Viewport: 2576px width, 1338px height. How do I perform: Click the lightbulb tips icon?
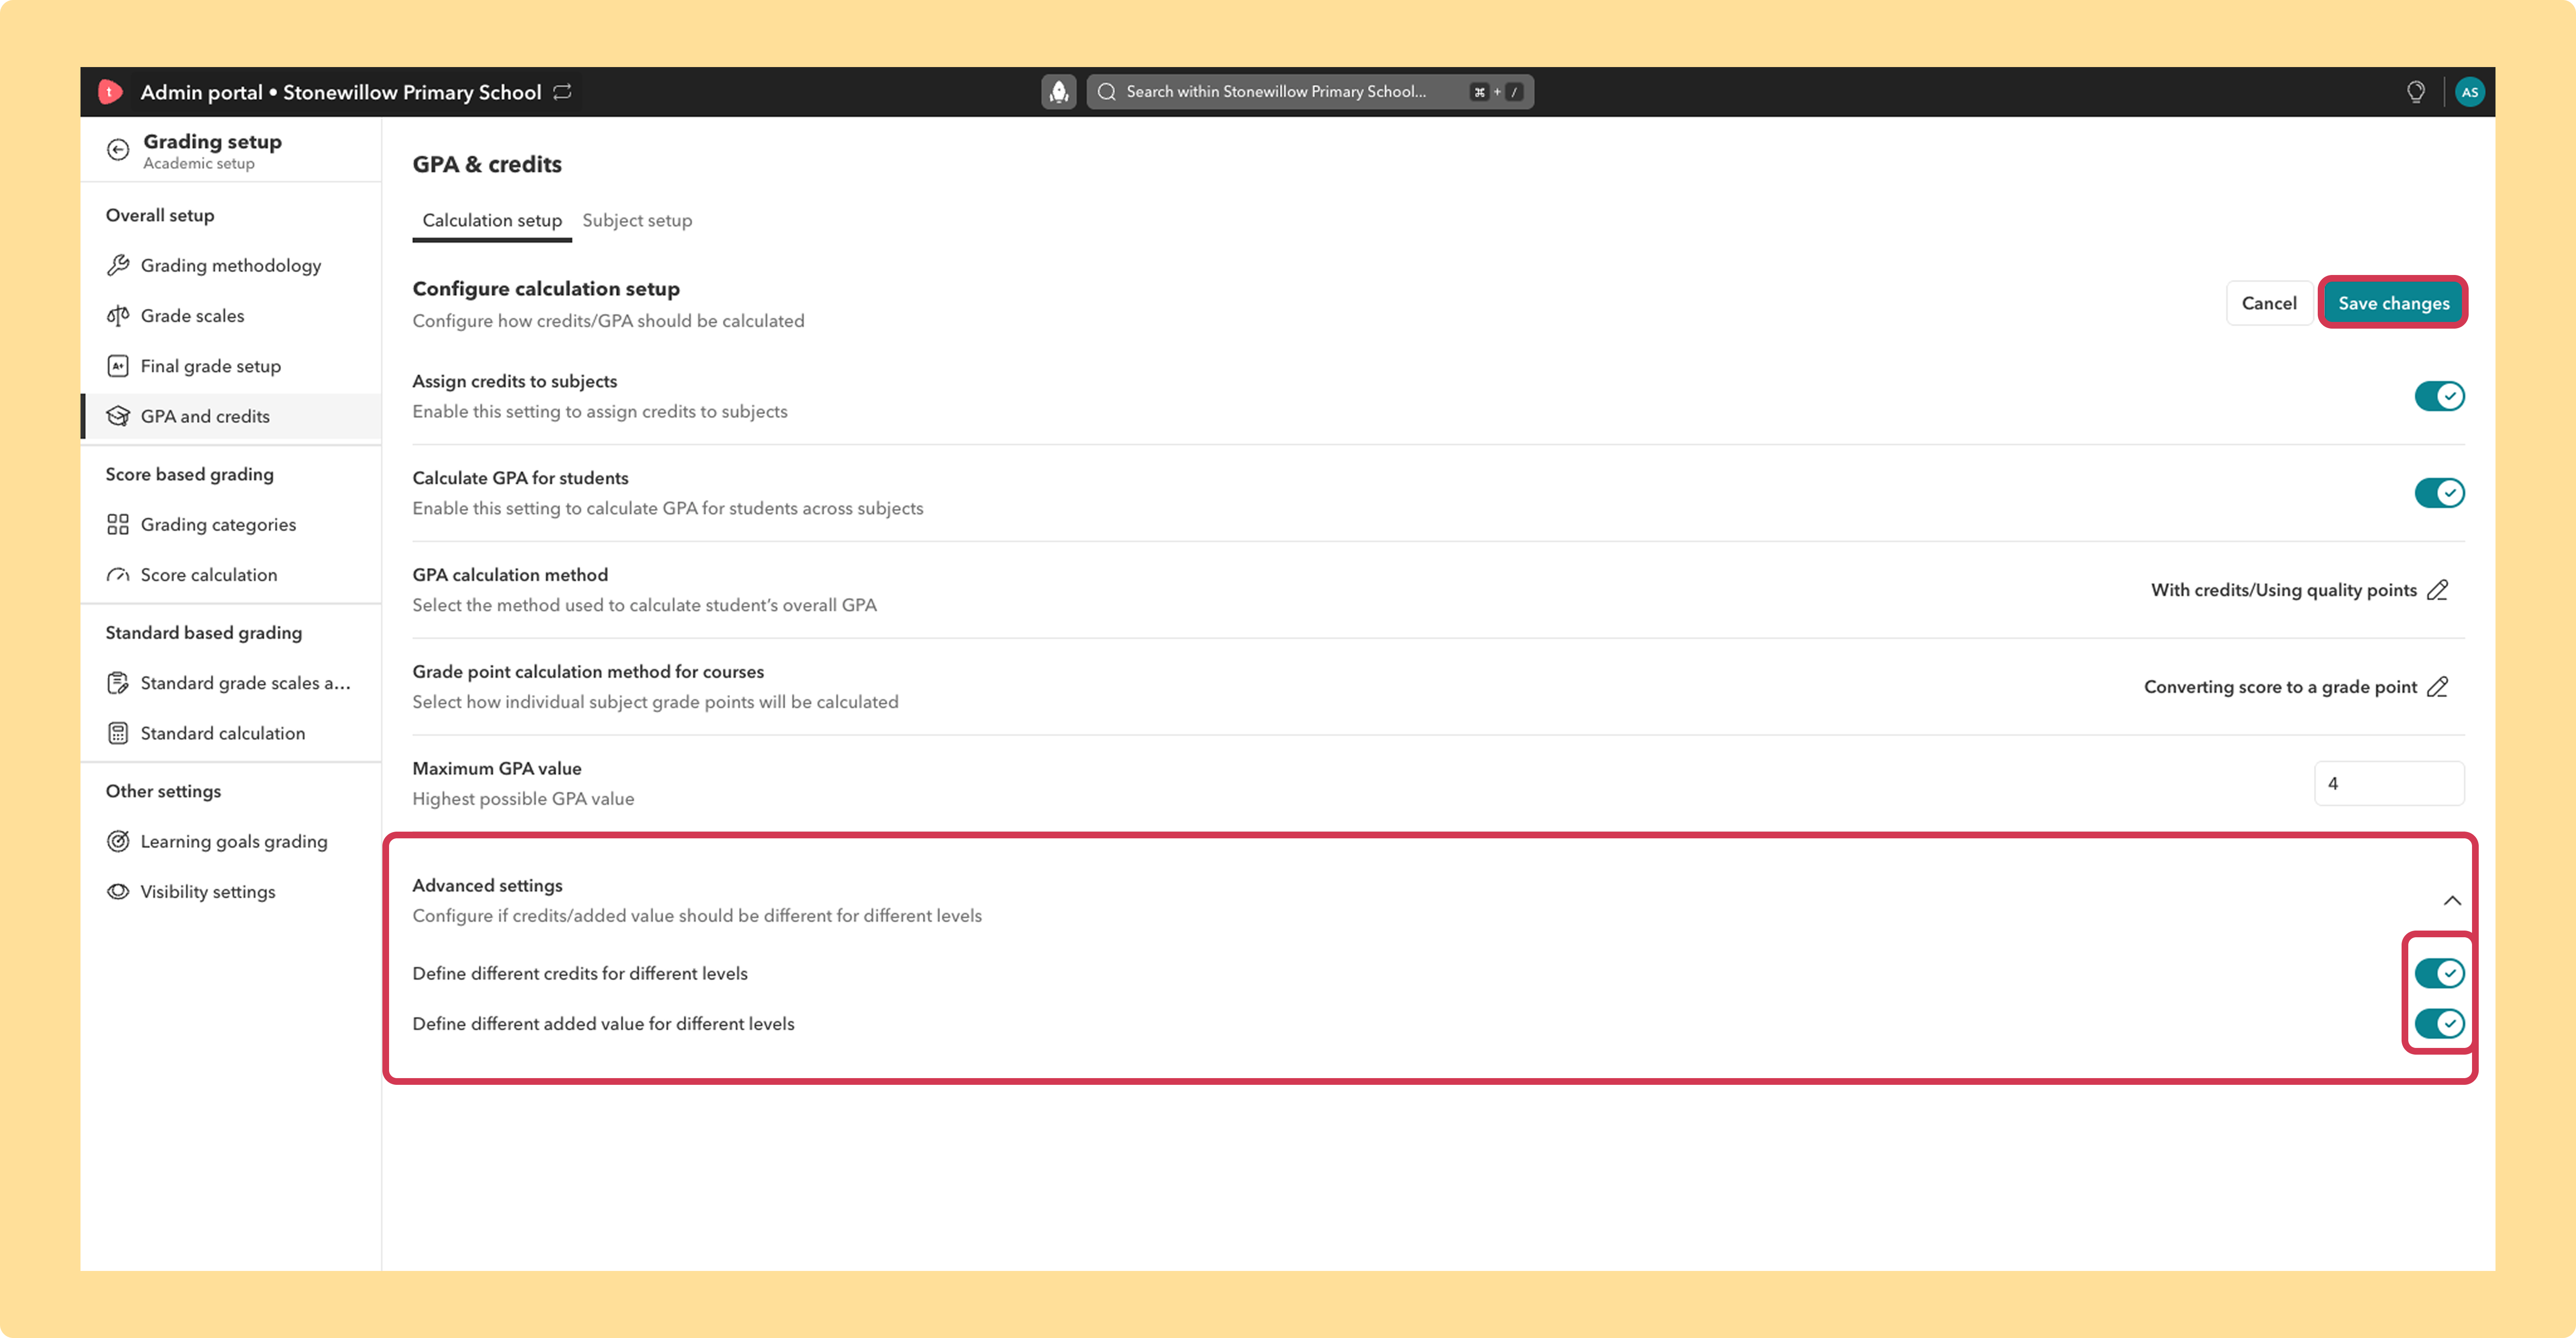point(2415,92)
